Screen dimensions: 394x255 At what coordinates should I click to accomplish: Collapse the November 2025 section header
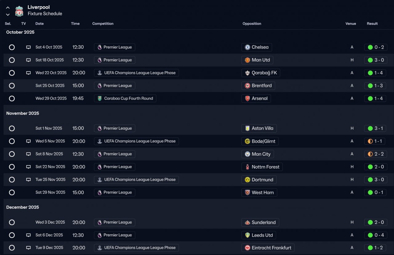[x=22, y=113]
